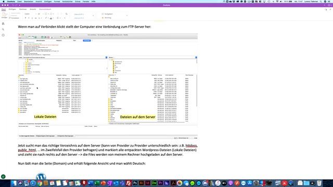Open the Kursnotizbuch ribbon tab

[45, 9]
